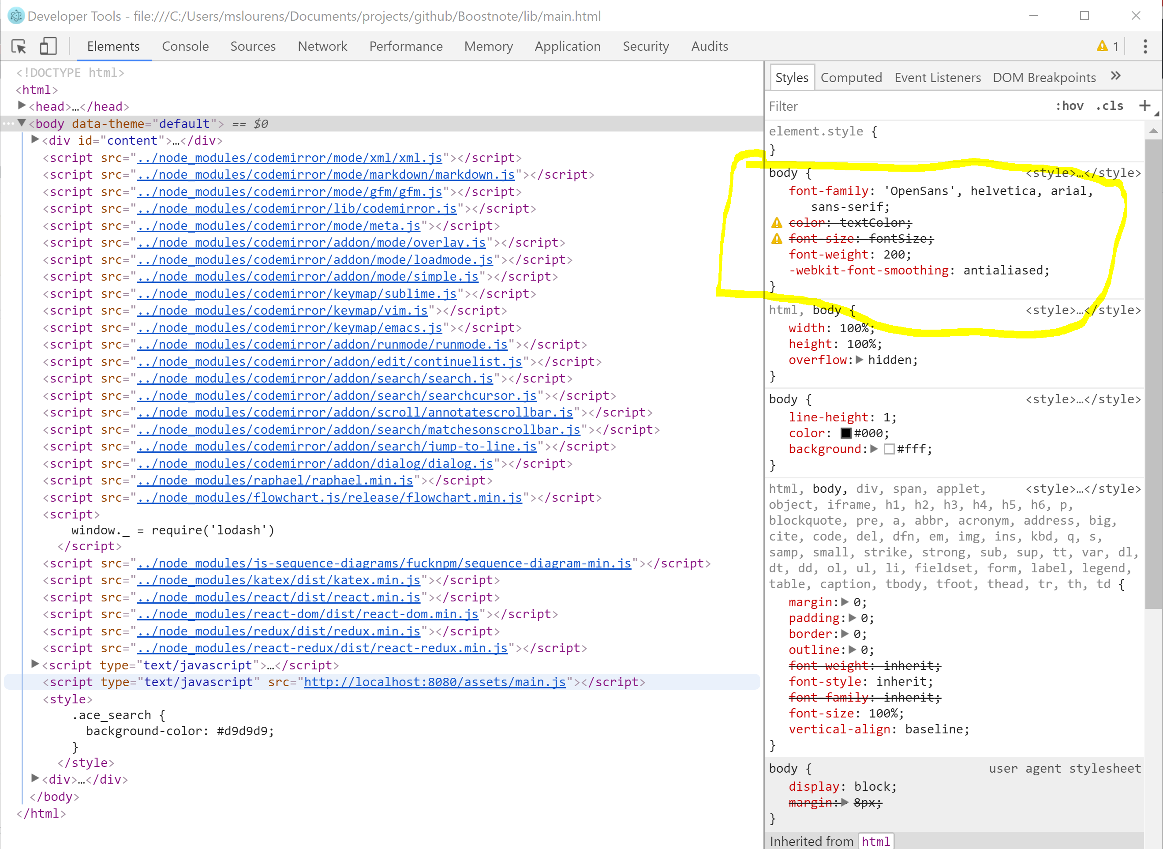Expand the margin: 0 shorthand triangle

[845, 602]
